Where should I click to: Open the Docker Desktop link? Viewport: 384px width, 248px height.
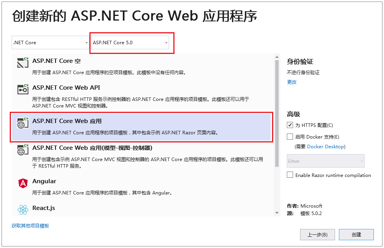pos(325,146)
